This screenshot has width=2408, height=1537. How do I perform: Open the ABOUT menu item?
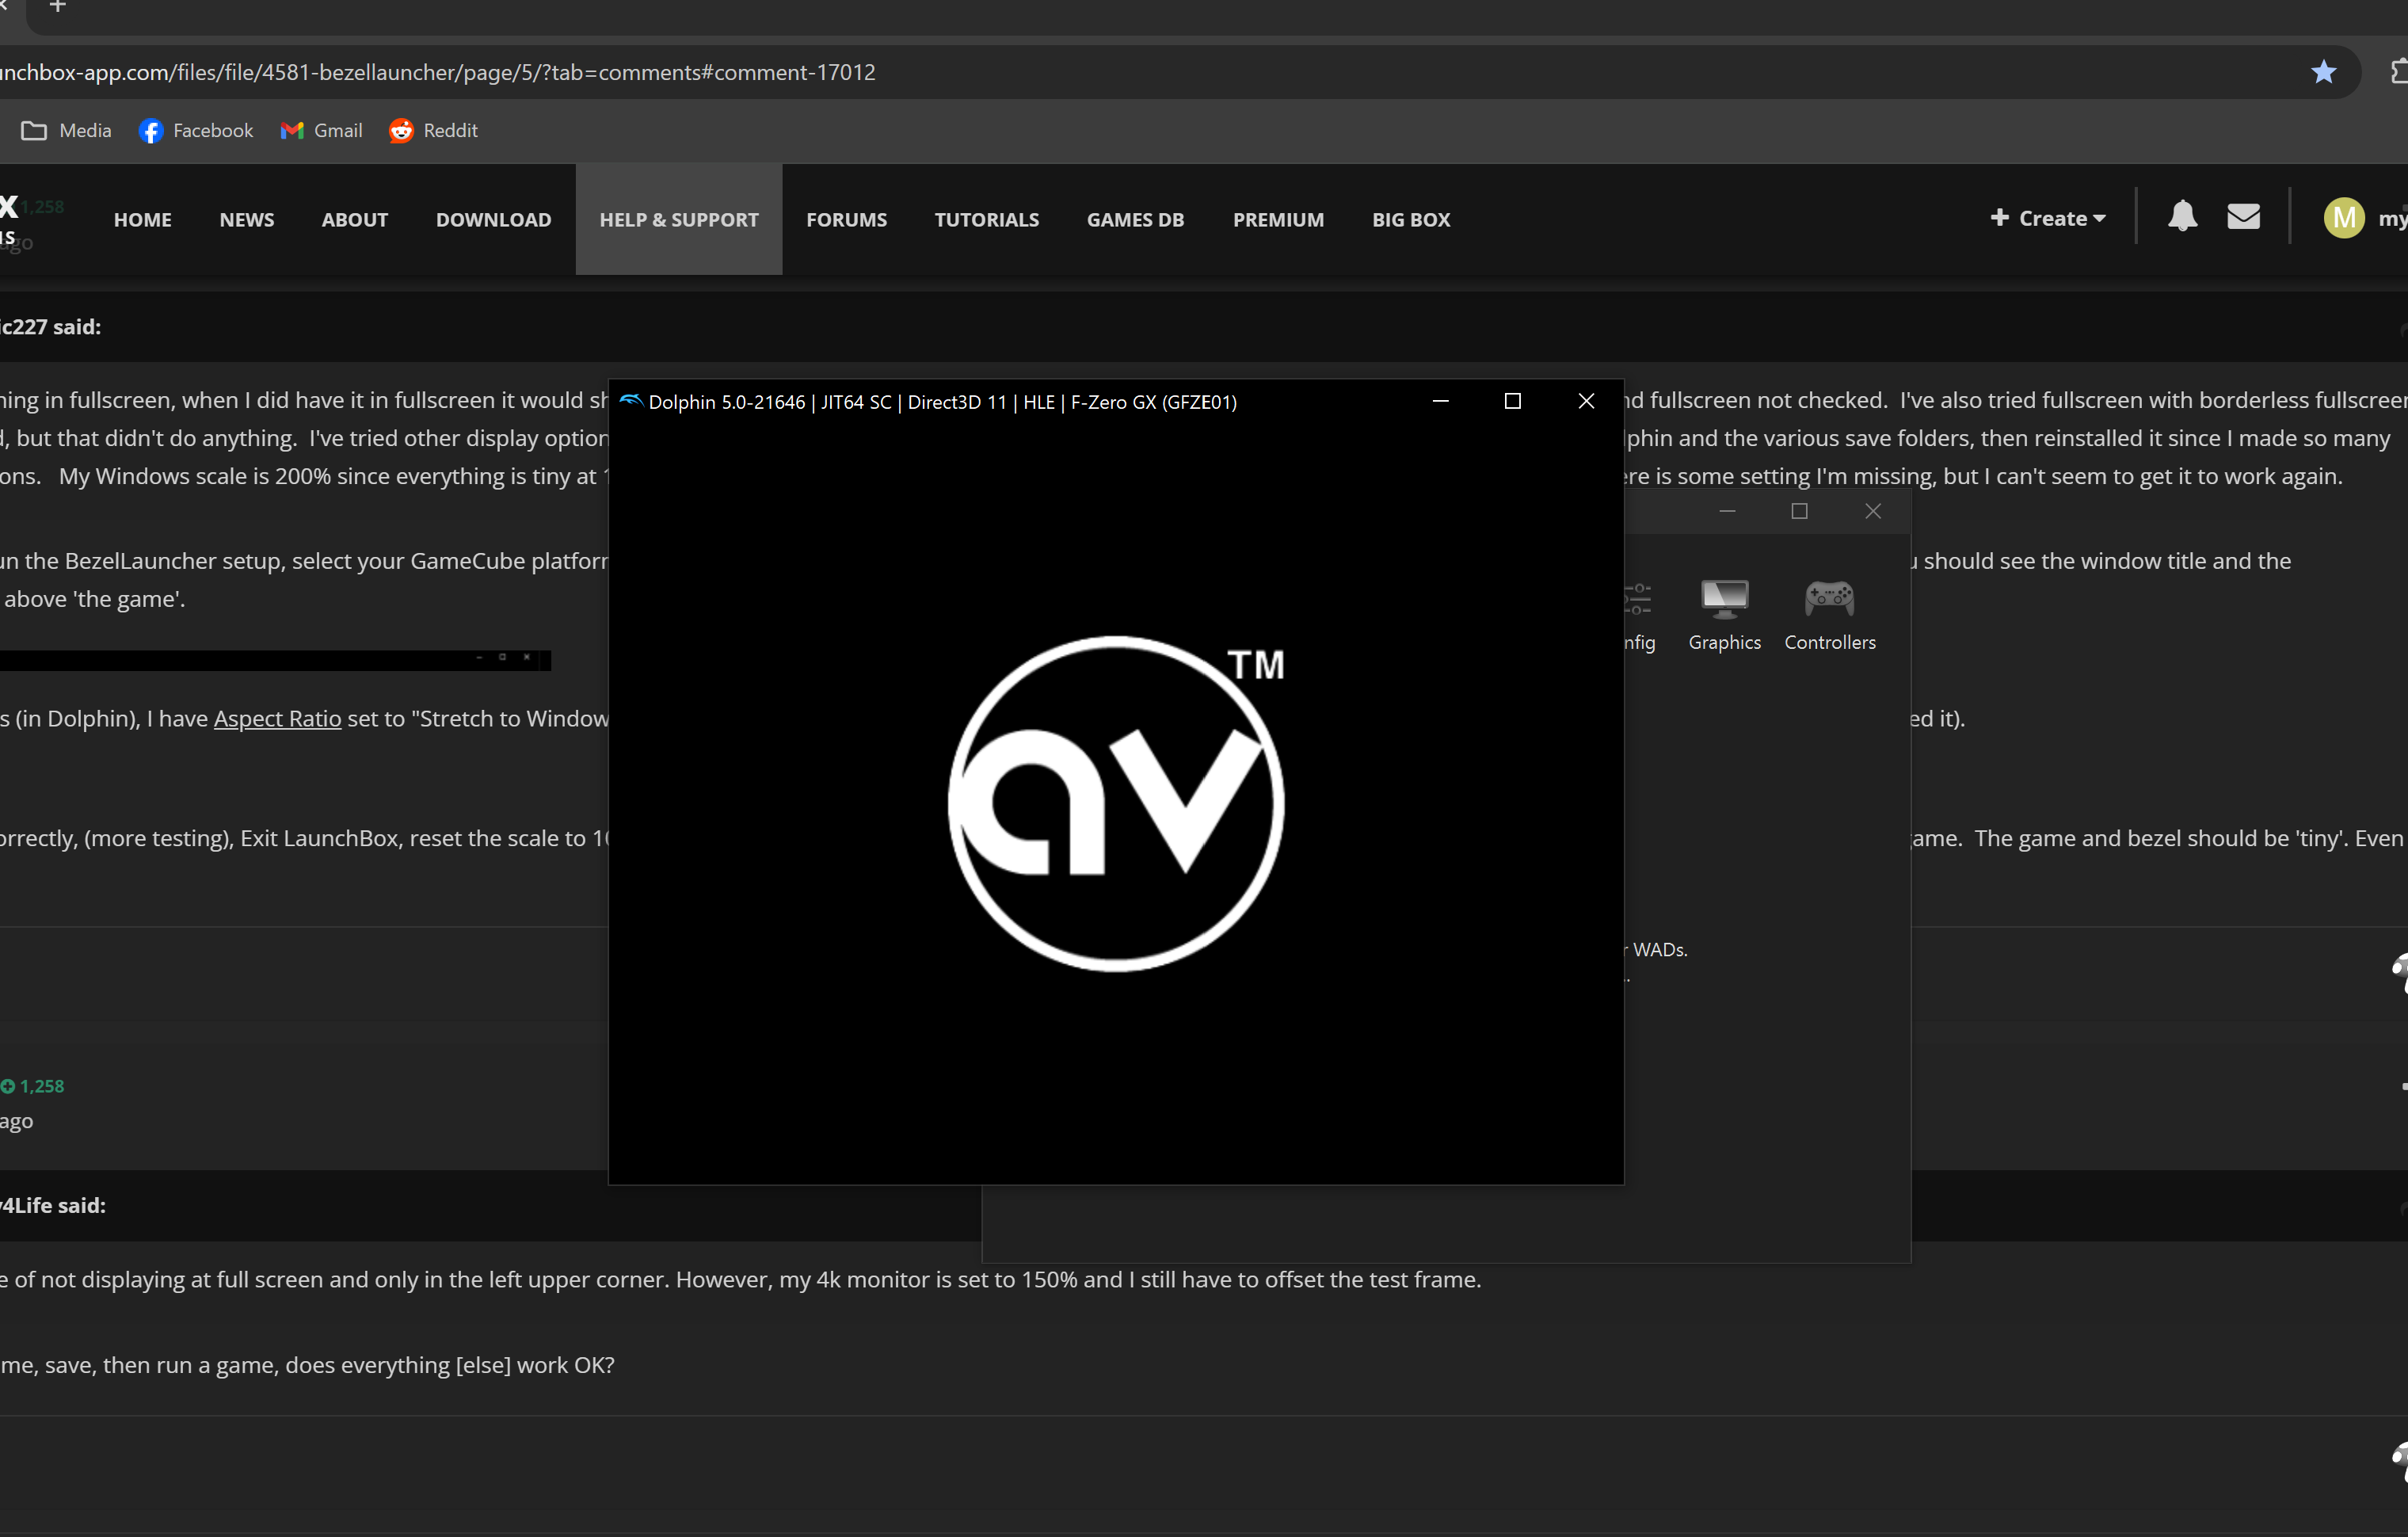pos(355,220)
